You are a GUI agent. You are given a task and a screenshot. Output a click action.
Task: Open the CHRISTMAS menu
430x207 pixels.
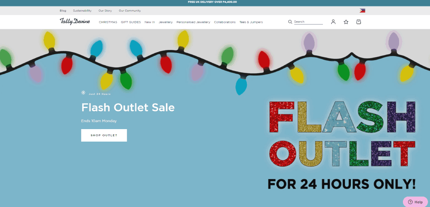coord(108,22)
